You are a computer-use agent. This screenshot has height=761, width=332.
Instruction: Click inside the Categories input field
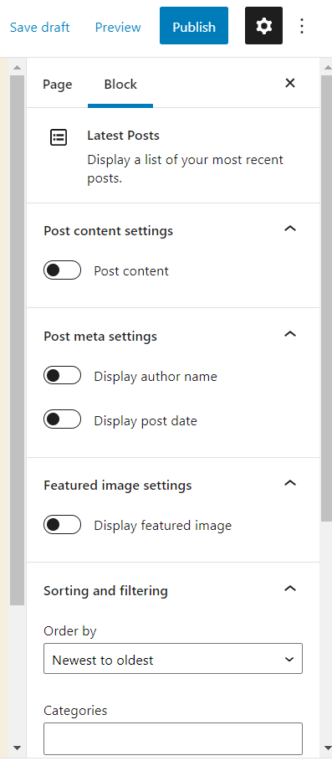click(x=173, y=738)
